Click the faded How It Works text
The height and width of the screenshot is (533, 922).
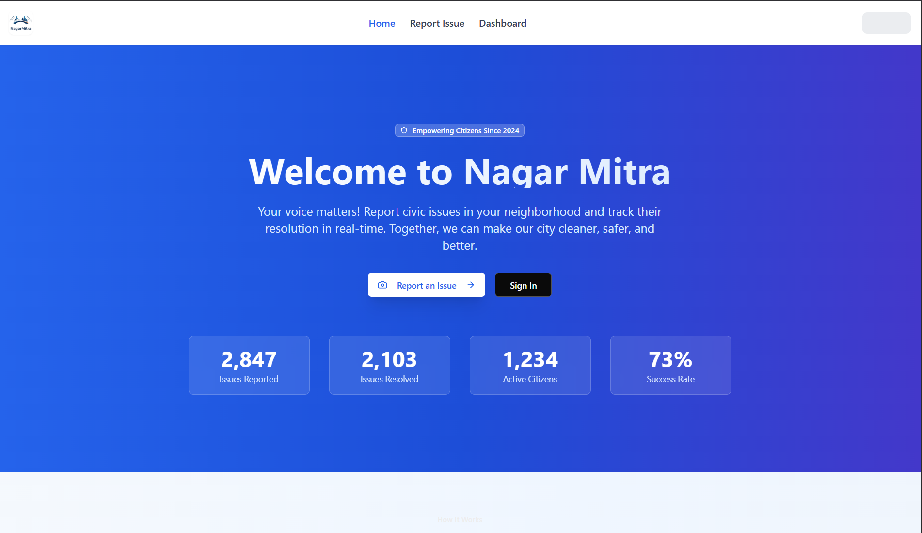[x=460, y=520]
